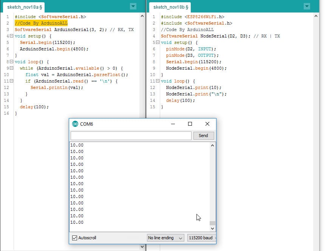Close the COM6 serial monitor window

(x=207, y=124)
